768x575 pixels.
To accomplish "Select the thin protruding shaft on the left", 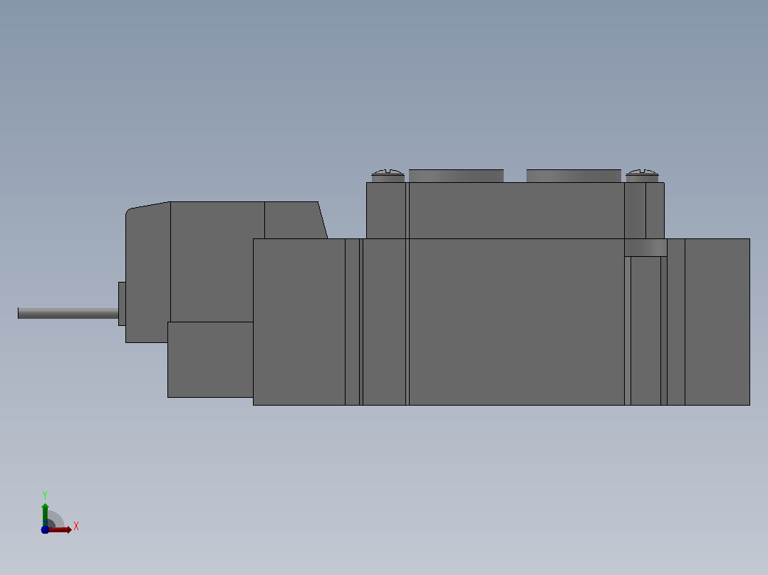I will (68, 313).
